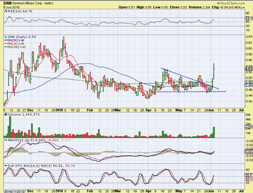Viewport: 253px width, 193px height.
Task: Click the Volume 2.3M header value
Action: [x=199, y=7]
